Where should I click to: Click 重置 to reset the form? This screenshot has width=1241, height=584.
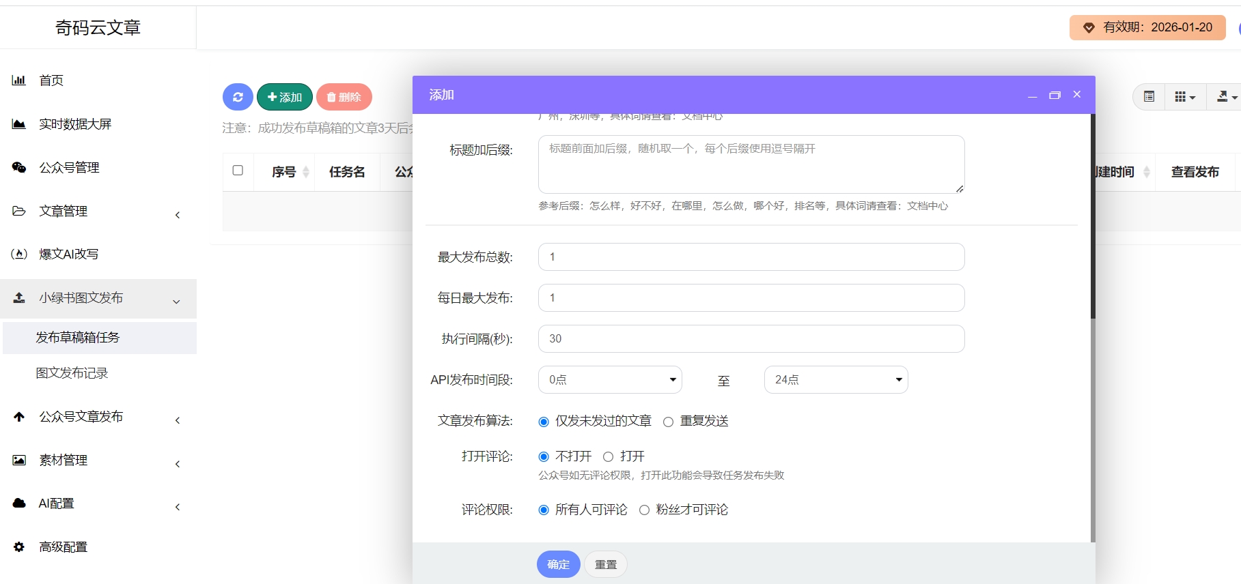point(606,564)
